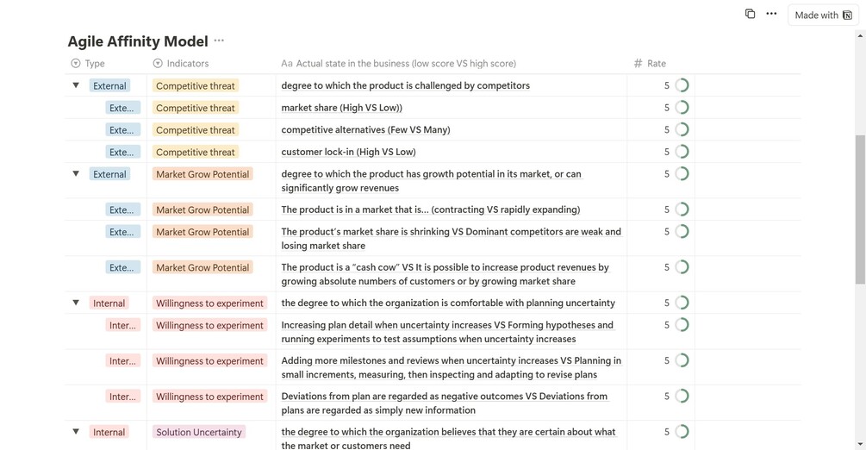Click the page vertical scrollbar thumb
The width and height of the screenshot is (866, 450).
[860, 207]
